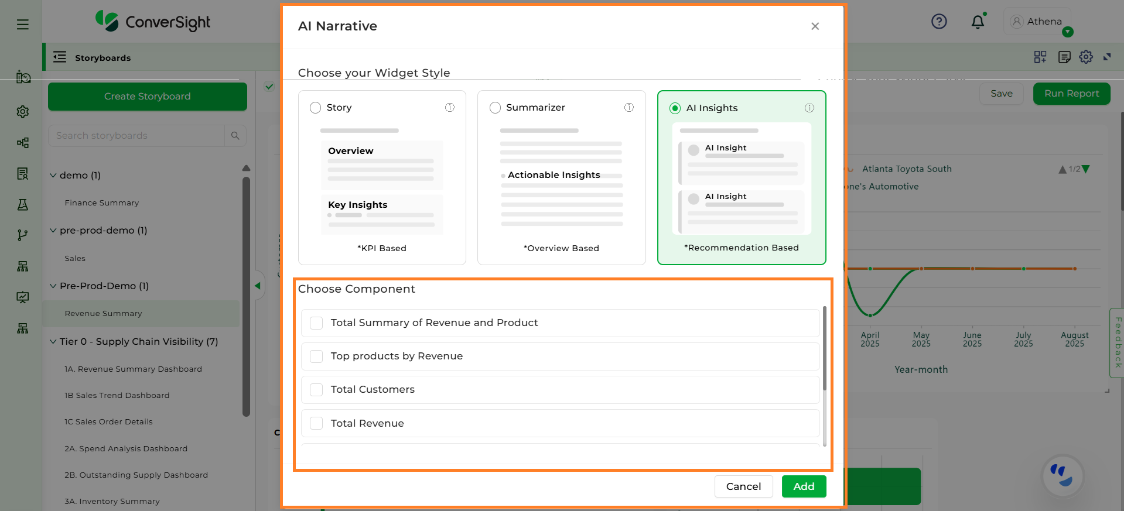
Task: Collapse the demo (1) storyboard group
Action: point(53,176)
